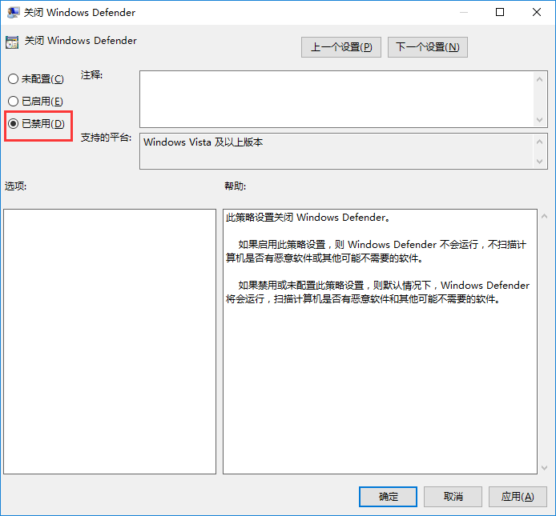Click inside the 注释 comment text box

pos(336,98)
